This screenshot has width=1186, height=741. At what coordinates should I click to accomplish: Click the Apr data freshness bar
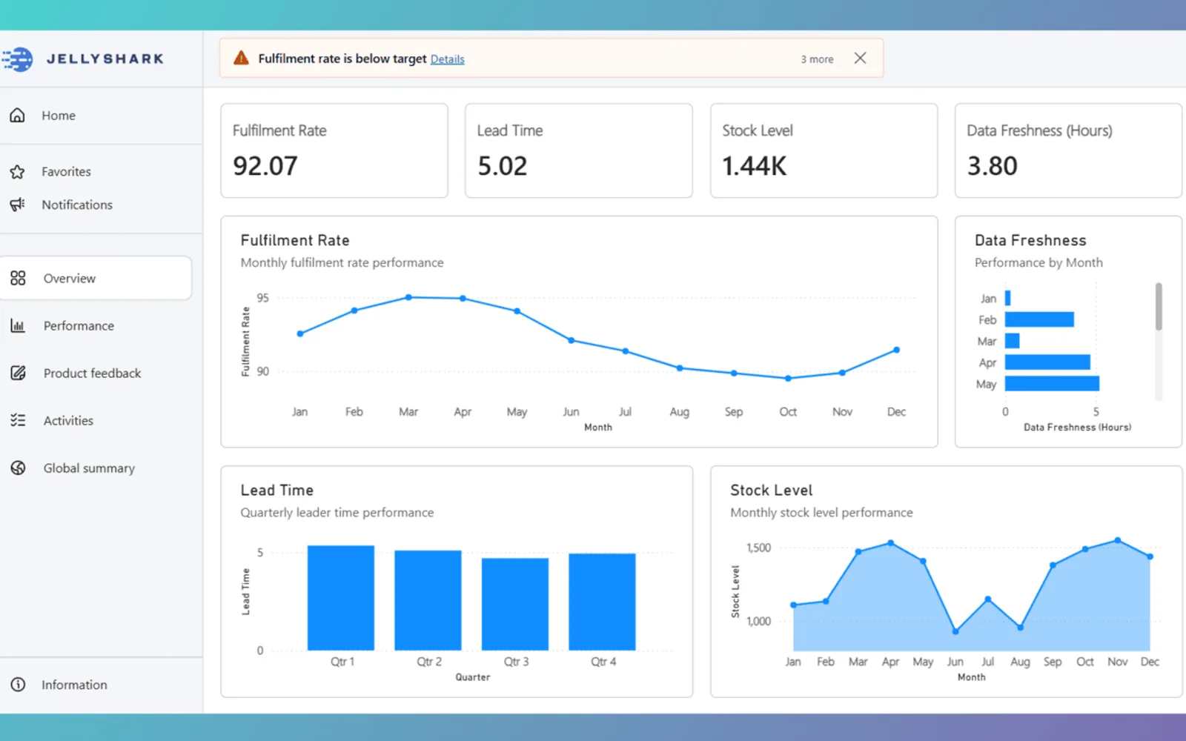point(1047,362)
